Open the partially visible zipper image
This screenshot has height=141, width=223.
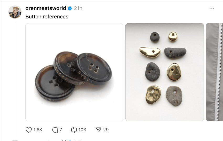coord(214,72)
